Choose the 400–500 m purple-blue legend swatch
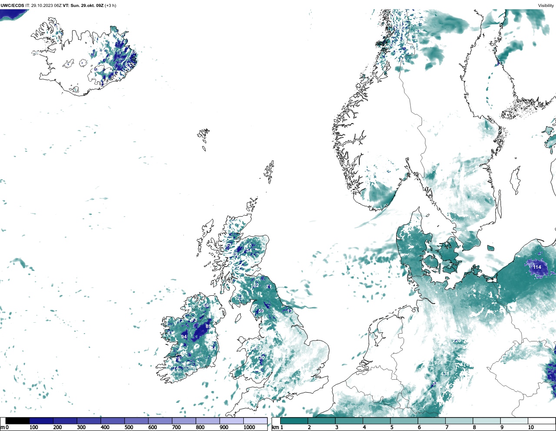 point(113,421)
